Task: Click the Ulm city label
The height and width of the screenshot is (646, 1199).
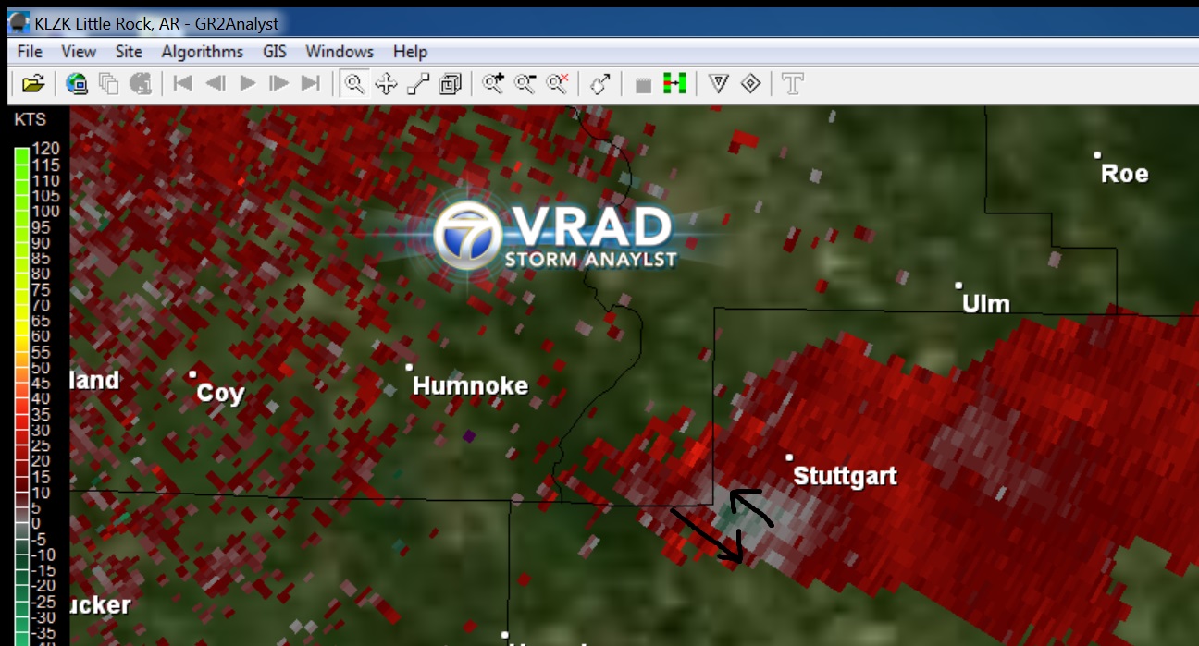Action: pyautogui.click(x=986, y=304)
